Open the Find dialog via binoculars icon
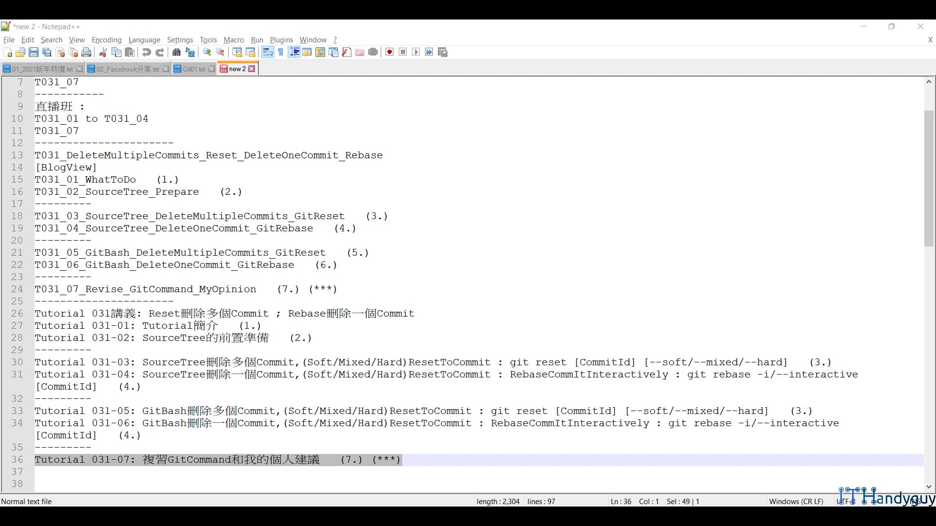This screenshot has height=526, width=936. coord(176,52)
